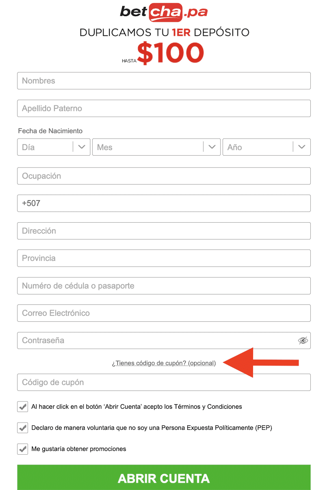This screenshot has width=325, height=490.
Task: Focus the Contraseña password field
Action: tap(154, 340)
